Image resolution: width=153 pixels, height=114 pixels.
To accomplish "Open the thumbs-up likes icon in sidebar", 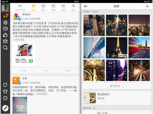I will click(5, 35).
